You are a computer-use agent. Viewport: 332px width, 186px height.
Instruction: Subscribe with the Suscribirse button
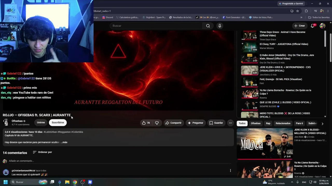tap(58, 123)
